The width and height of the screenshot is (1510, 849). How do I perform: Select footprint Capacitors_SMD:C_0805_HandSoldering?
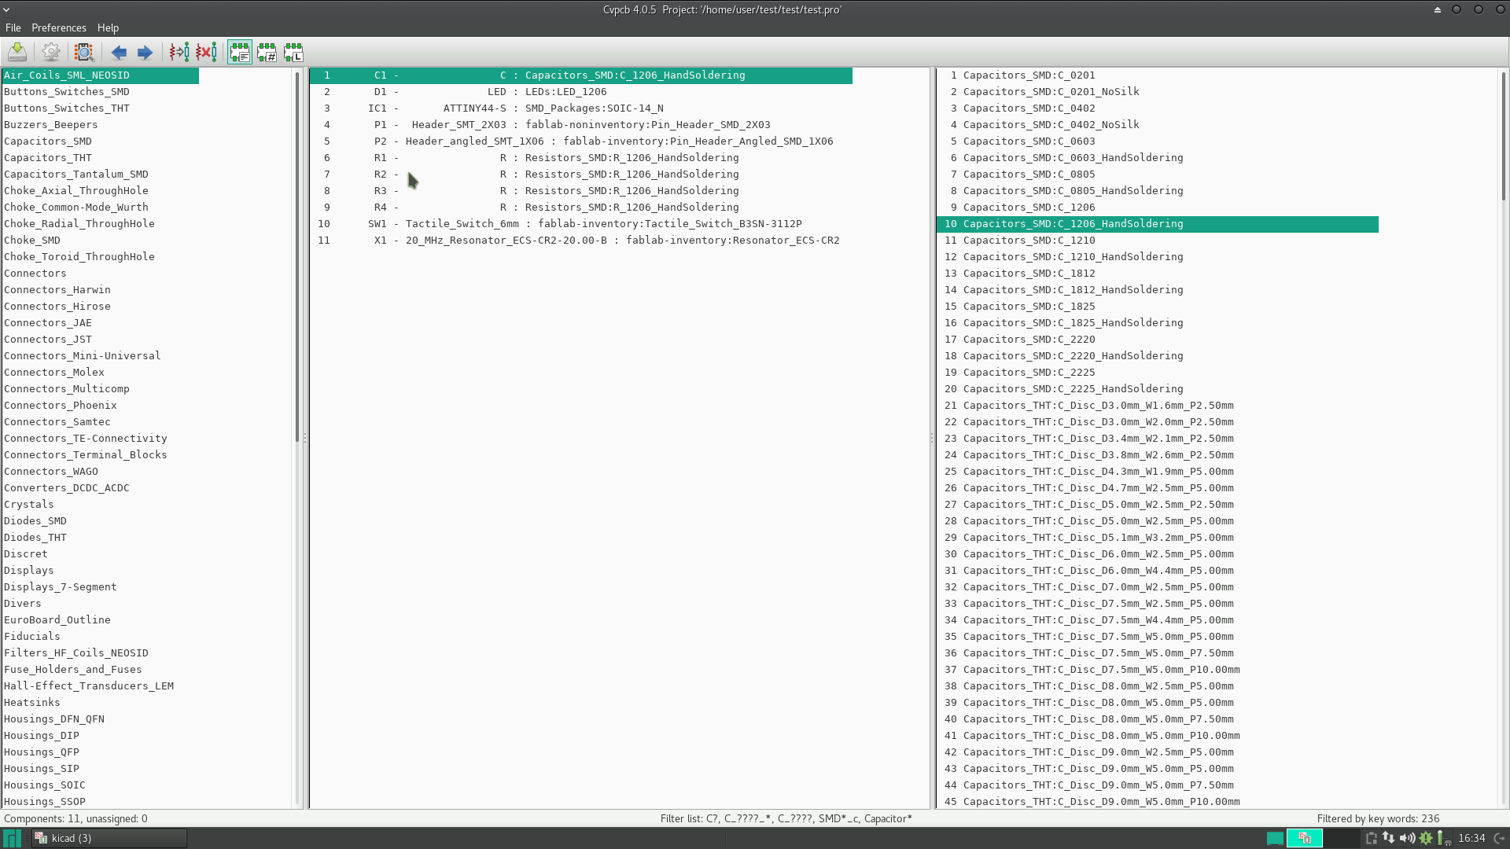tap(1073, 191)
